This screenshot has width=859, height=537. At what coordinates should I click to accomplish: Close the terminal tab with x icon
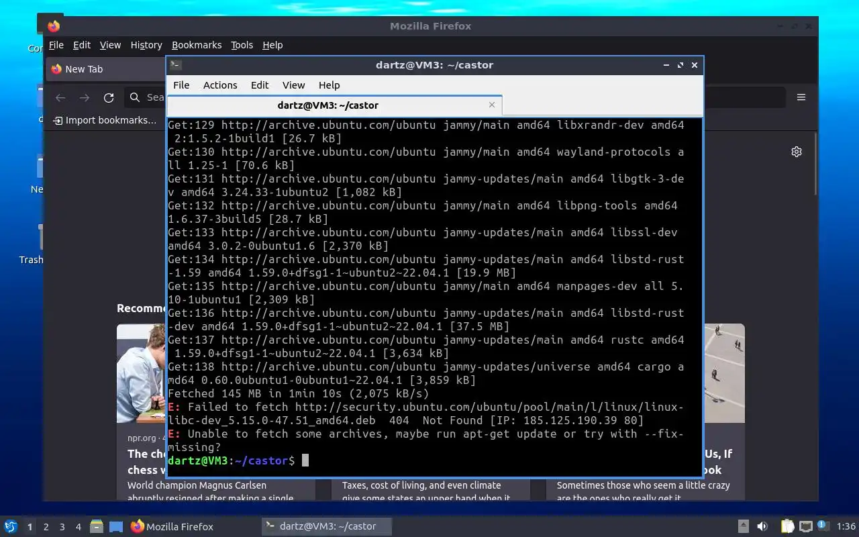click(492, 105)
